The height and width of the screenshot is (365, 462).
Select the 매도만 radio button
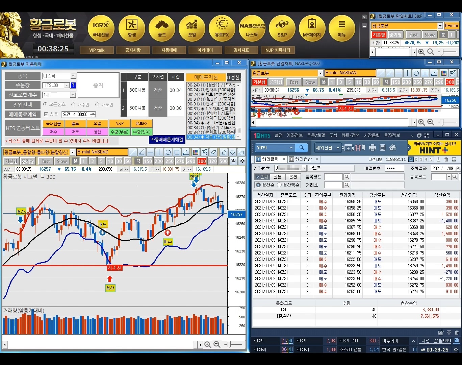tap(97, 104)
